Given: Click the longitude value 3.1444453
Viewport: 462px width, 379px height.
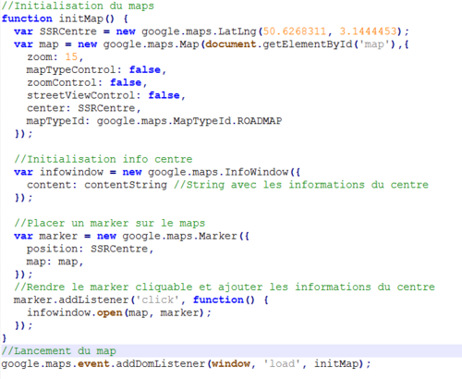Looking at the screenshot, I should [x=368, y=31].
